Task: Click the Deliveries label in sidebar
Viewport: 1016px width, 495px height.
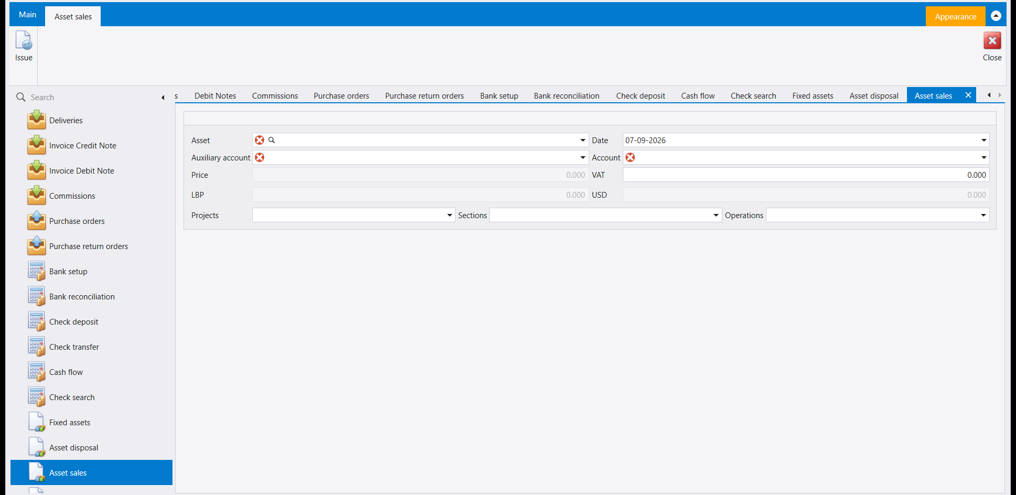Action: coord(66,120)
